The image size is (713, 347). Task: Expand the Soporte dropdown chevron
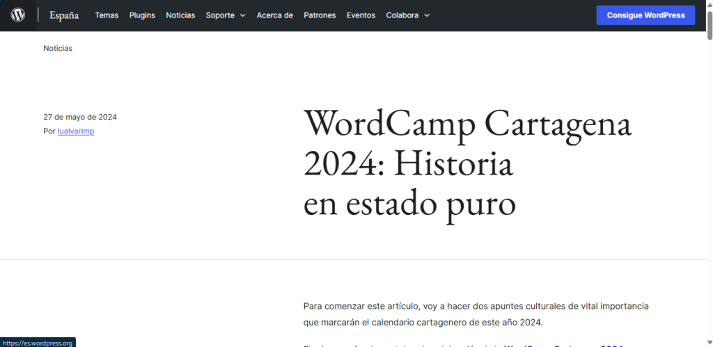click(x=243, y=15)
